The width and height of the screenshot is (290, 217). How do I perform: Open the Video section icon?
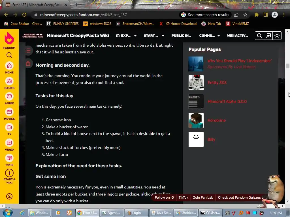tap(9, 143)
